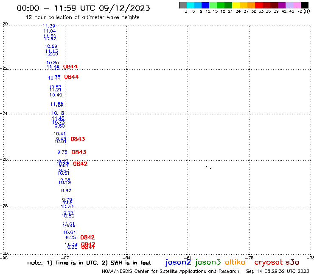Select the orange swatch in the height legend

[x=251, y=5]
